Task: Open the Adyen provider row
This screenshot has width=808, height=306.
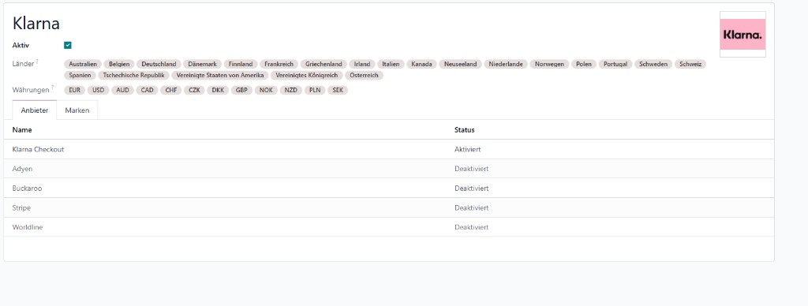Action: point(388,169)
